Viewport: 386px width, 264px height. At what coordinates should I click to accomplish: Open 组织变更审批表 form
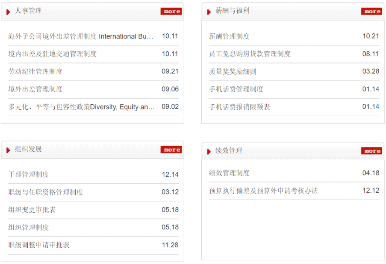click(x=32, y=210)
